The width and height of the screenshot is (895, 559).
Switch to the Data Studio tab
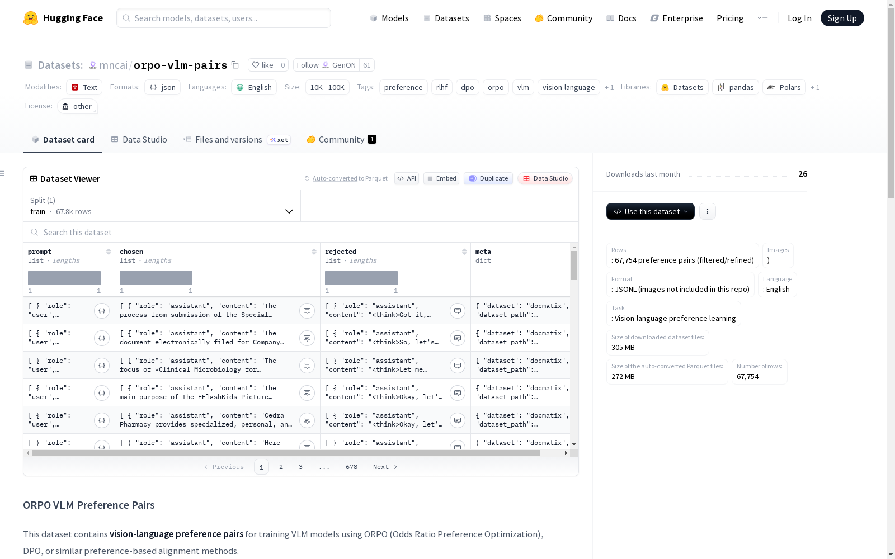[x=139, y=140]
